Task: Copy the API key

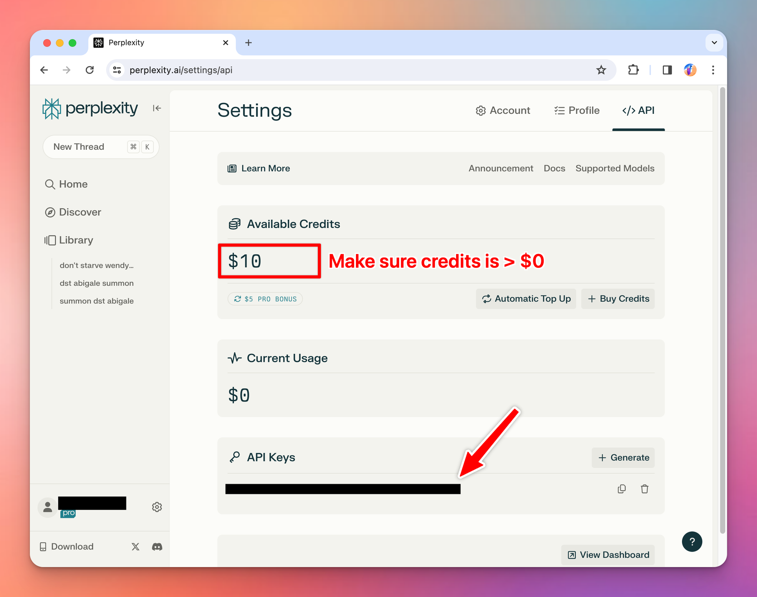Action: coord(622,489)
